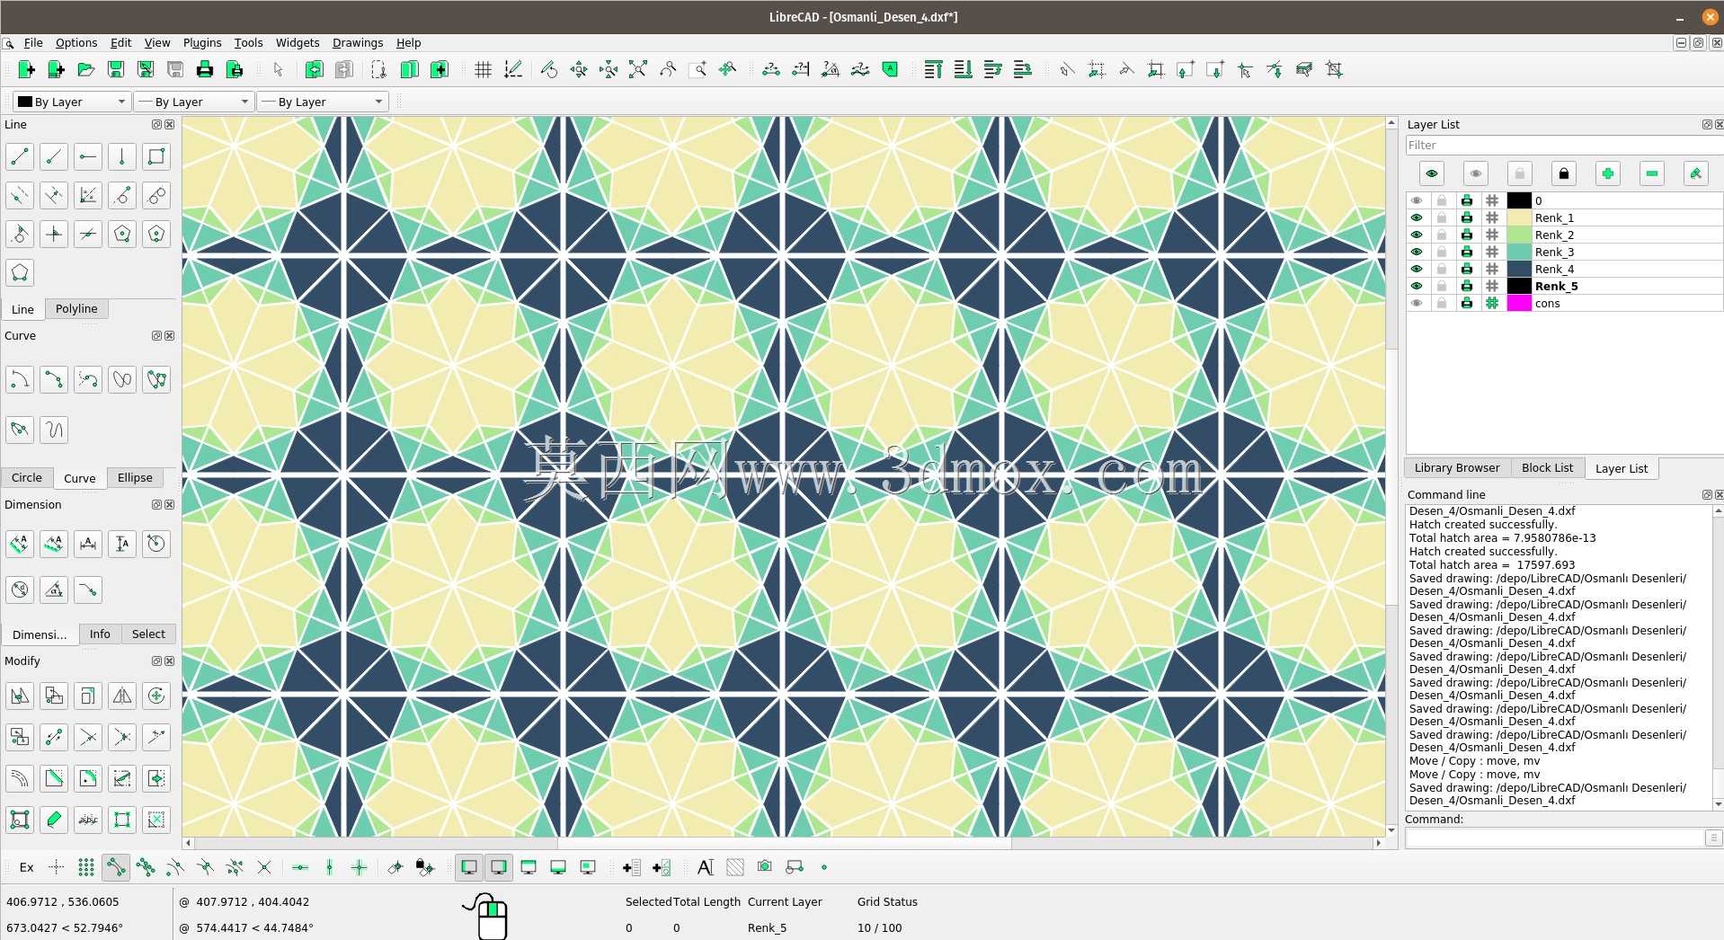
Task: Select the two-point Line tool
Action: (20, 156)
